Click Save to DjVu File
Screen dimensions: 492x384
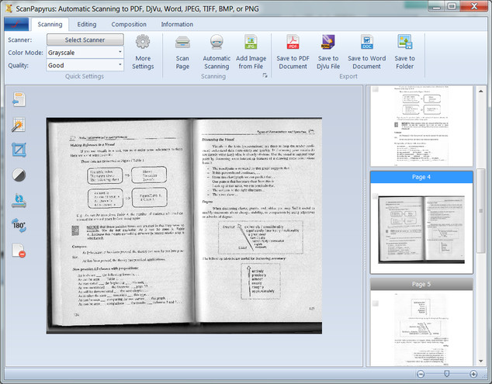(x=327, y=51)
